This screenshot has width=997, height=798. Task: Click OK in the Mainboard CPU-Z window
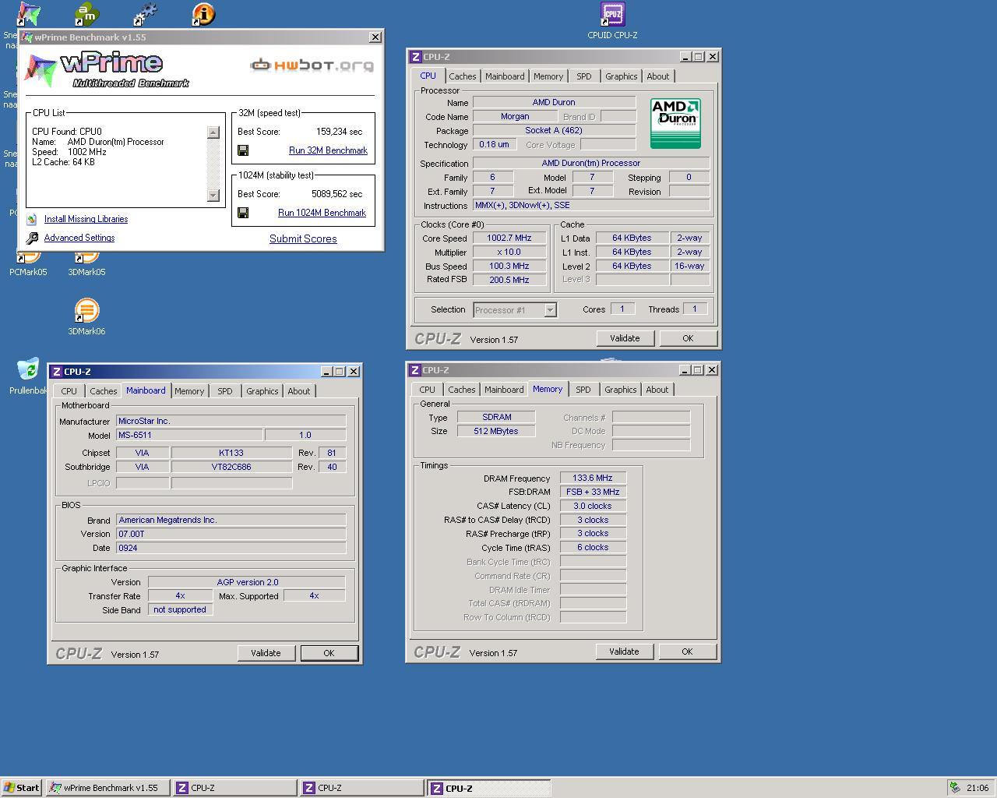(329, 653)
